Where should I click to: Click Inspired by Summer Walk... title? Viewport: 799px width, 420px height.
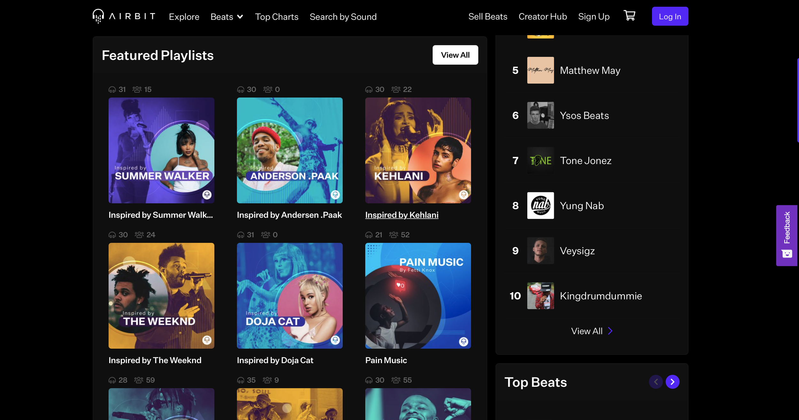(x=161, y=215)
